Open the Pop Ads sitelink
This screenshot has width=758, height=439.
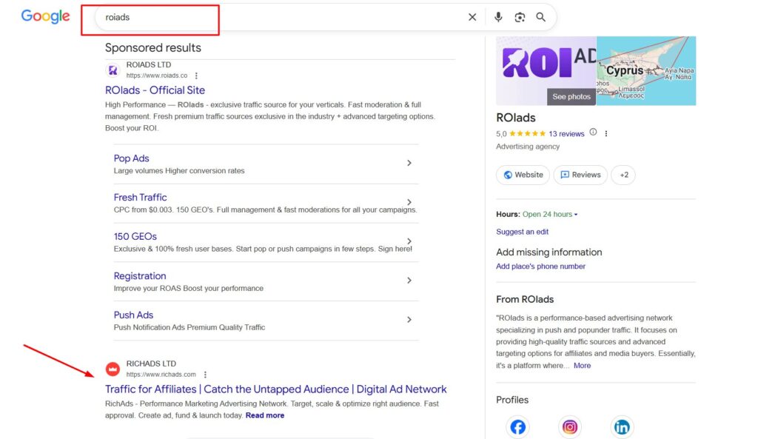tap(132, 158)
